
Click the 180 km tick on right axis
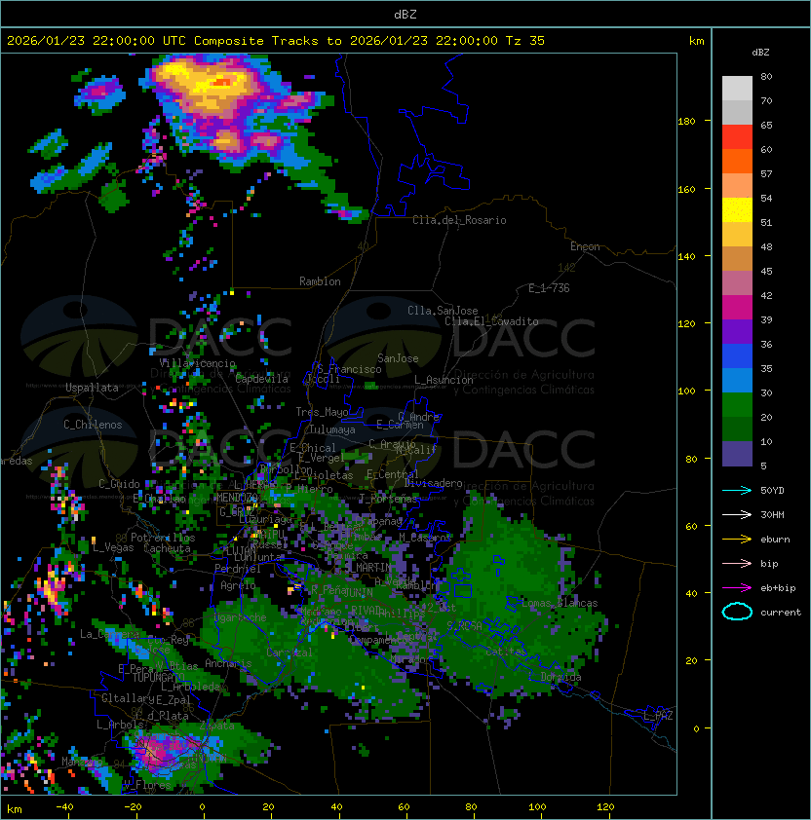pos(686,122)
